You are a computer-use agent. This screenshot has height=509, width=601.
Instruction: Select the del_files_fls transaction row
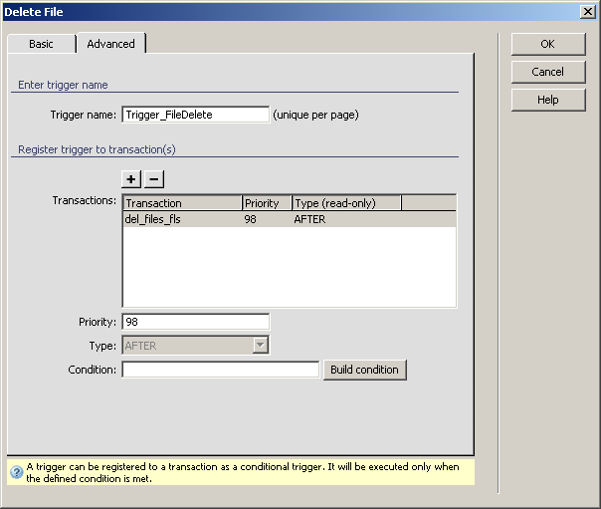click(153, 219)
